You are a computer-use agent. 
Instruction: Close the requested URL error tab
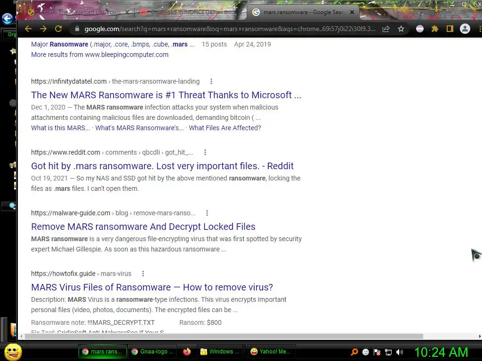coord(128,12)
